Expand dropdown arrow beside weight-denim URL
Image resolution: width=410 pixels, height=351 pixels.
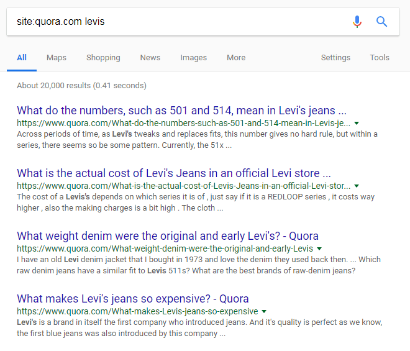pyautogui.click(x=319, y=248)
